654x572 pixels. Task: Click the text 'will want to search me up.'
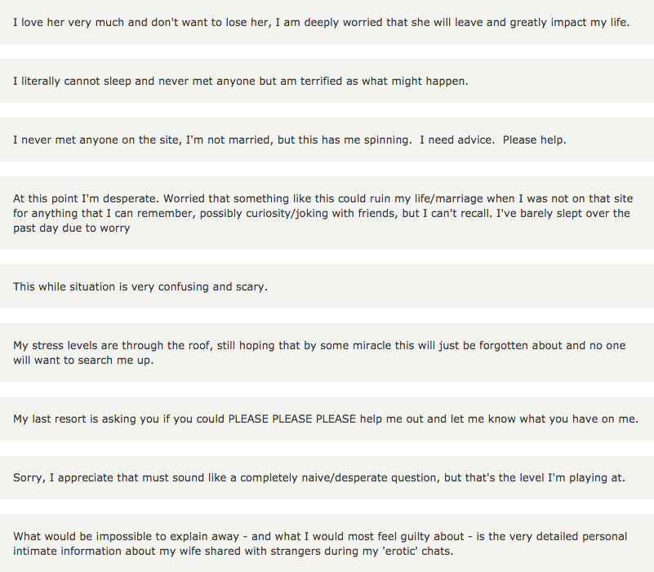83,360
